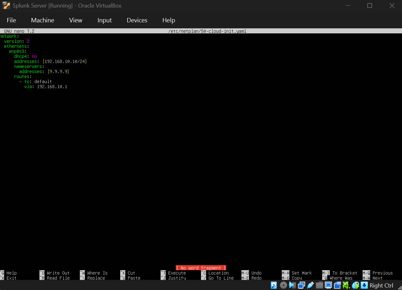Click the Exit shortcut in nano
This screenshot has width=402, height=290.
point(11,278)
